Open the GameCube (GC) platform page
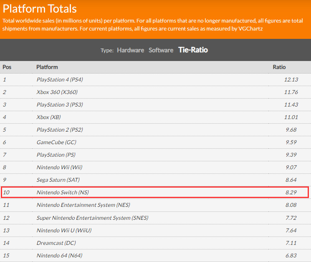This screenshot has height=262, width=311. tap(56, 142)
